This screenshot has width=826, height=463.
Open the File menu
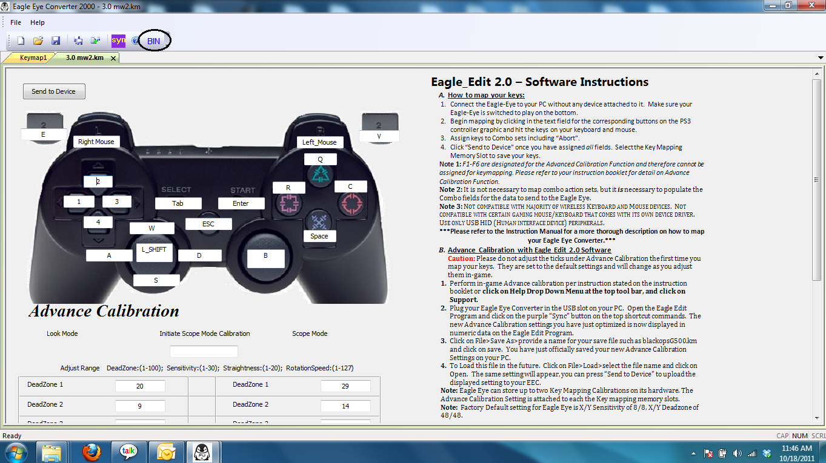[16, 22]
